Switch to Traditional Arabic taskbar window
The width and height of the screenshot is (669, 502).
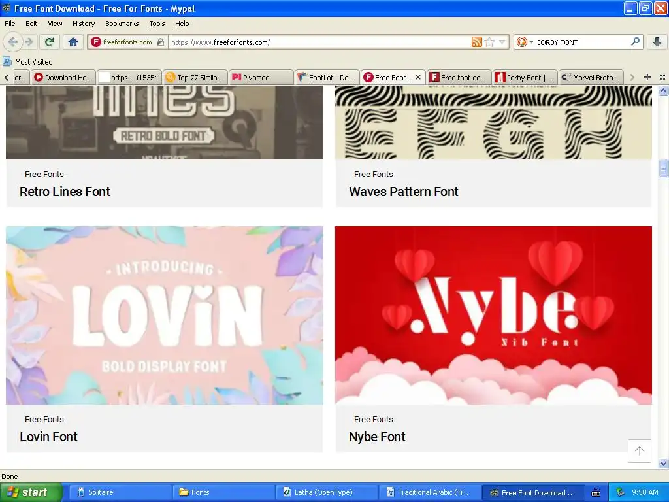[x=431, y=492]
